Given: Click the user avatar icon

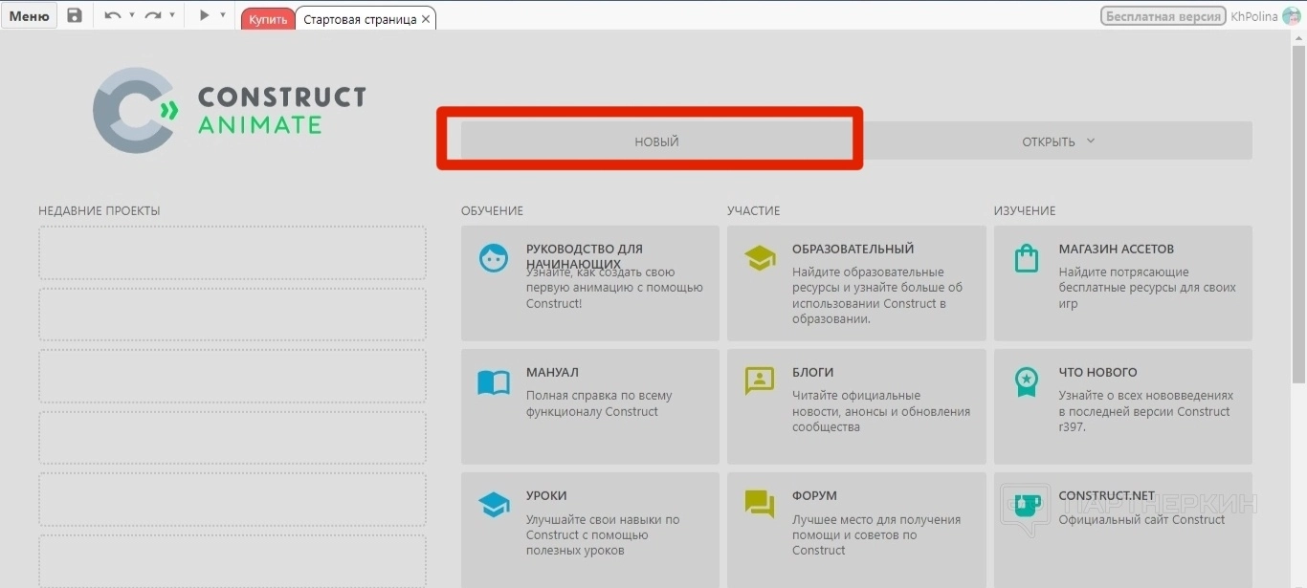Looking at the screenshot, I should pyautogui.click(x=1293, y=15).
